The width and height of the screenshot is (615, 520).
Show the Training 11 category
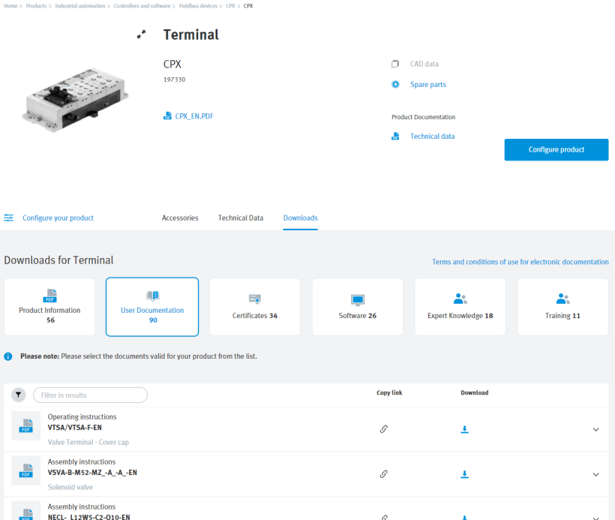[x=562, y=307]
